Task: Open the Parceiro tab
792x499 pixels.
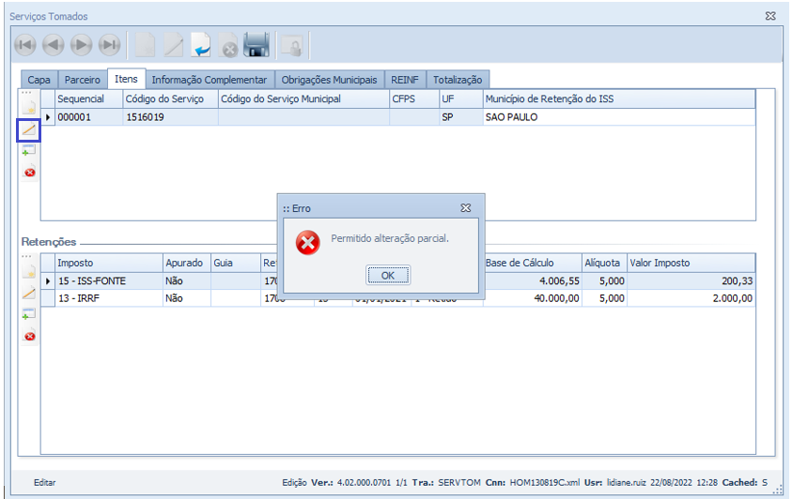Action: (83, 81)
